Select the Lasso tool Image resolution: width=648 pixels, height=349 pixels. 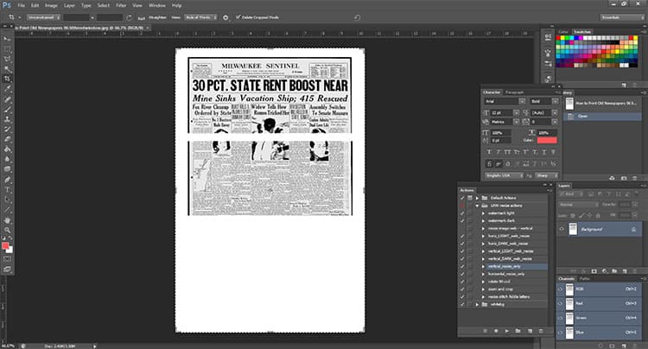pos(7,59)
